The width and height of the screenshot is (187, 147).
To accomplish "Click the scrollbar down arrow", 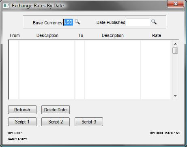I will [x=175, y=96].
